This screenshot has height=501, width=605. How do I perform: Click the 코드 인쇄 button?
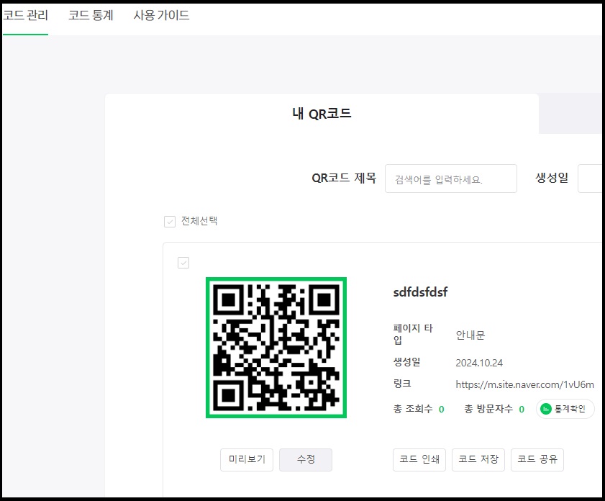[x=419, y=460]
